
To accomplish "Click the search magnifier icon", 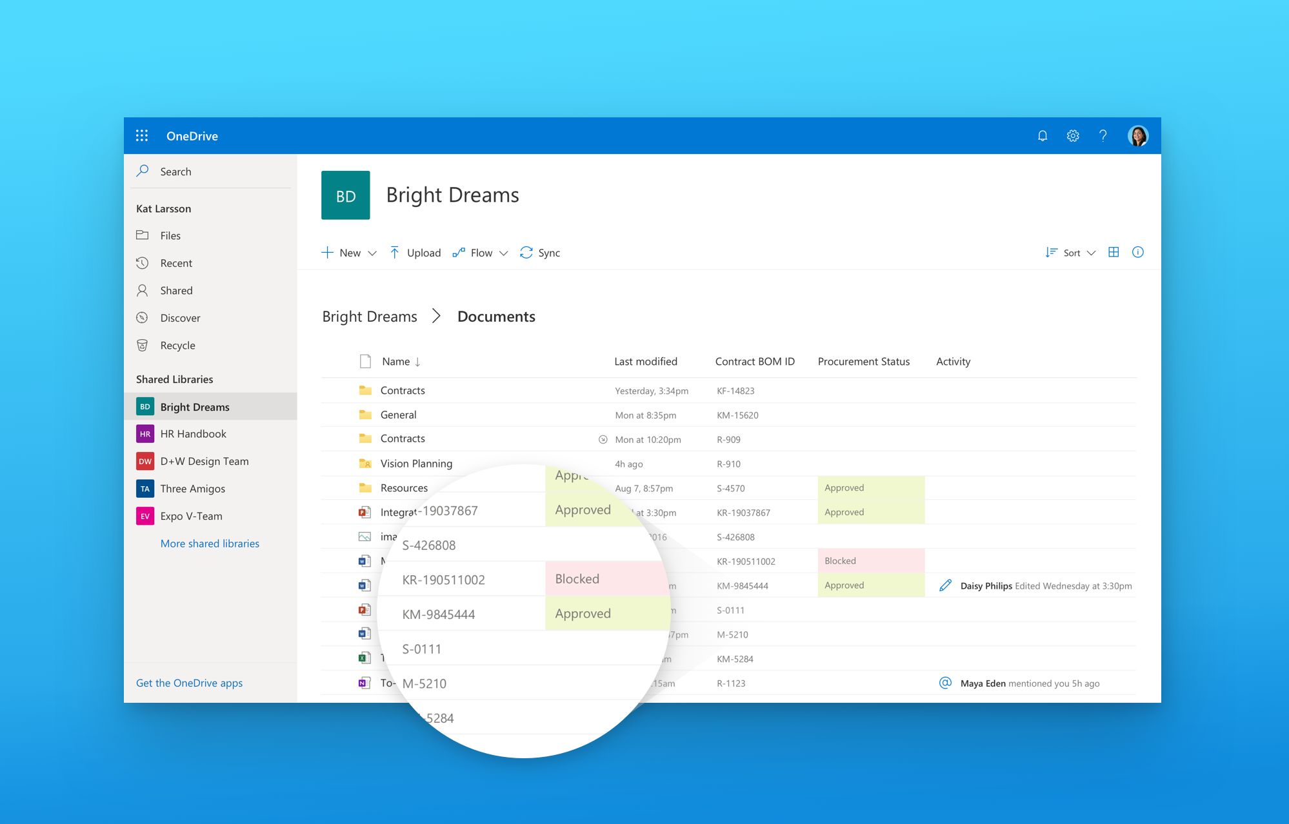I will (x=143, y=171).
